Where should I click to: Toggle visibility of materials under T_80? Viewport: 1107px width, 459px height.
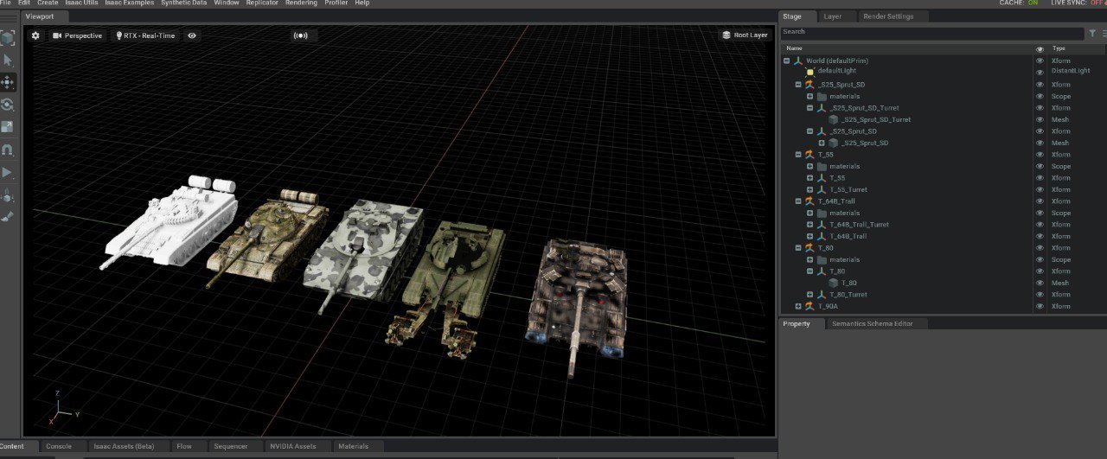tap(1040, 259)
